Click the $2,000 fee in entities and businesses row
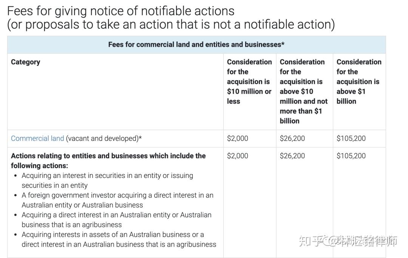Screen dimensions: 408x258 pyautogui.click(x=237, y=156)
